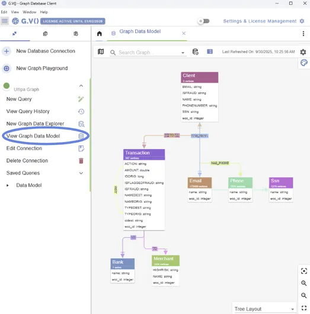The height and width of the screenshot is (314, 310).
Task: Select the Transaction node header
Action: pyautogui.click(x=144, y=154)
